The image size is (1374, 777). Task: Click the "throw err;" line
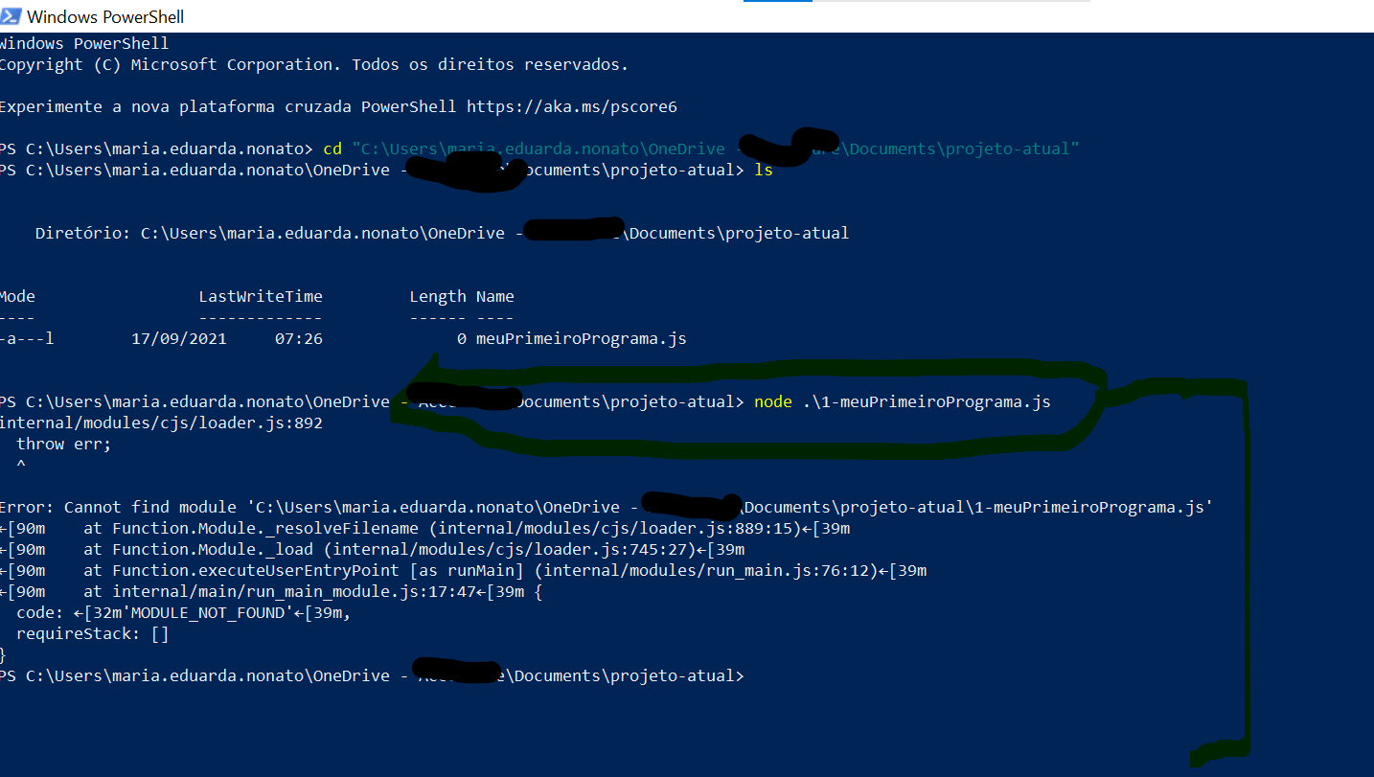pos(64,445)
